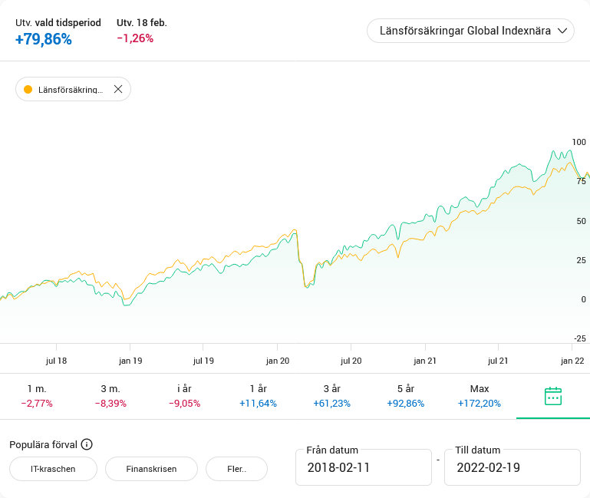
Task: Show 1 år performance
Action: point(258,396)
